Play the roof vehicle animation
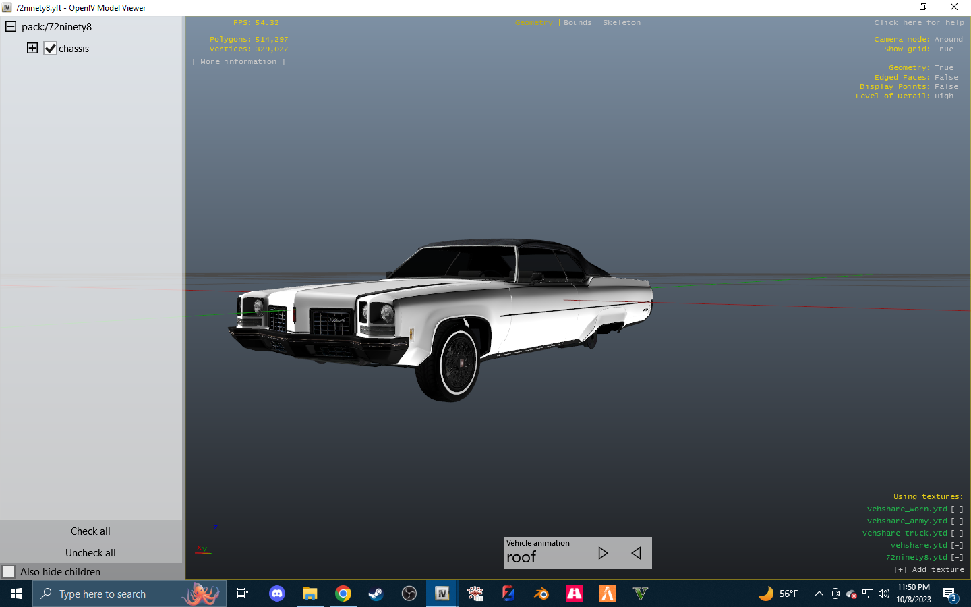The image size is (971, 607). 602,553
